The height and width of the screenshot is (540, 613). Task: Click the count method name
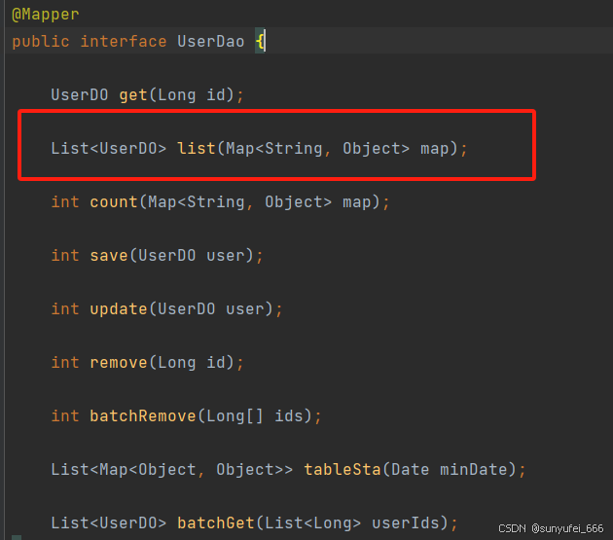click(x=114, y=202)
